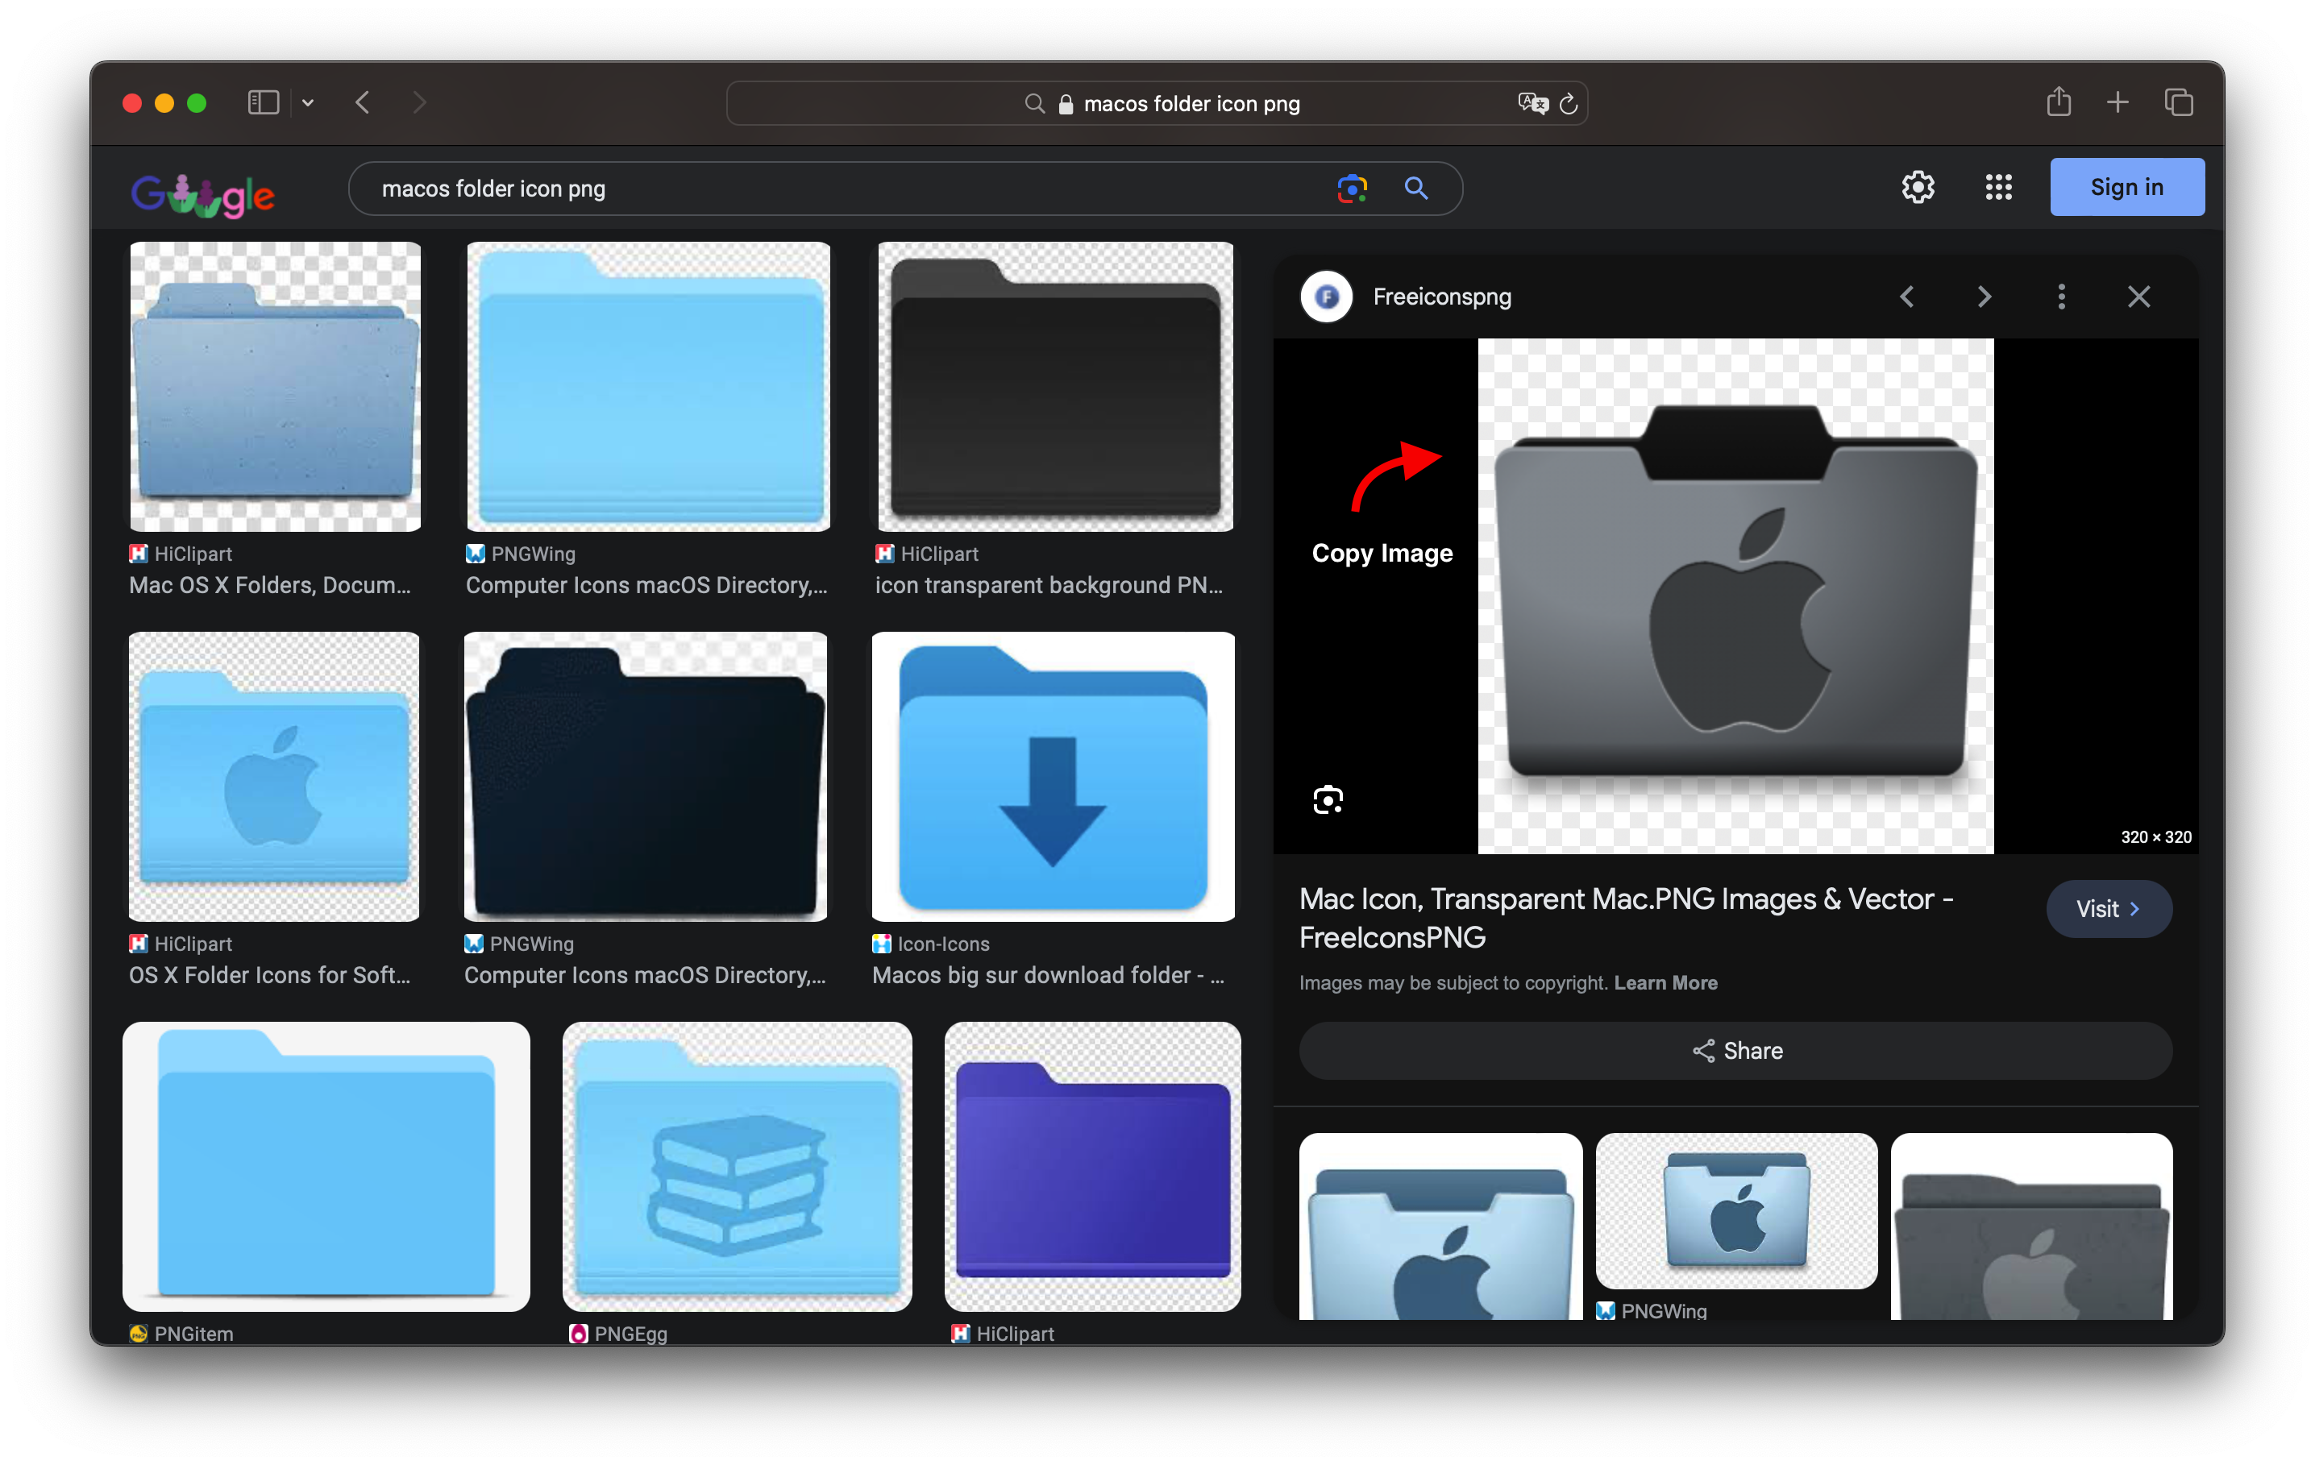Open the Learn More copyright link
Image resolution: width=2315 pixels, height=1465 pixels.
click(x=1665, y=982)
